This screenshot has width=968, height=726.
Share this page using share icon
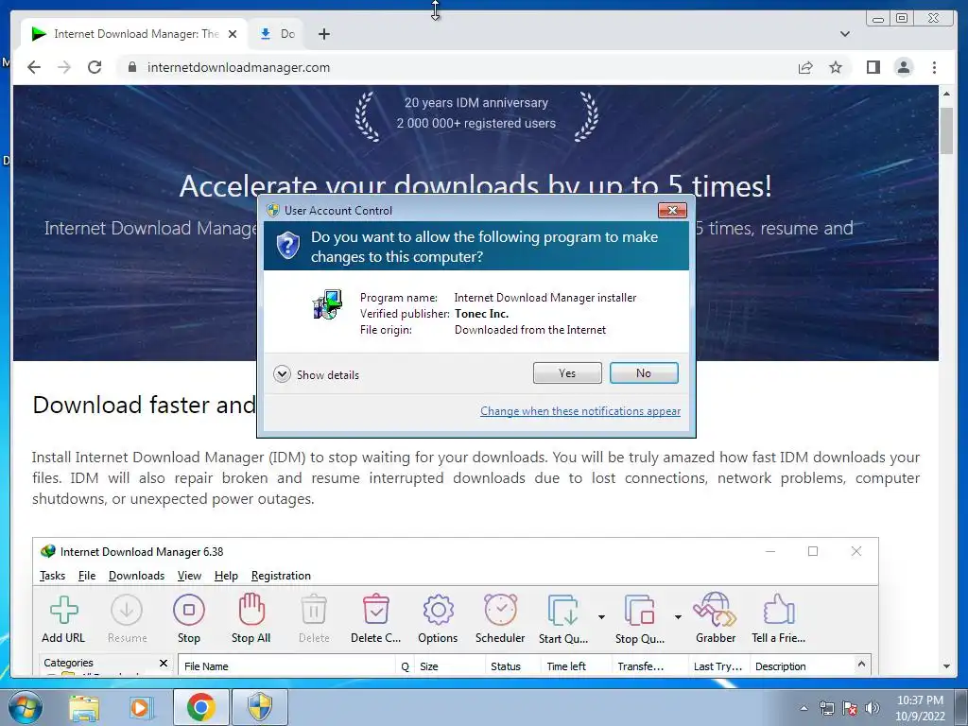(x=805, y=67)
